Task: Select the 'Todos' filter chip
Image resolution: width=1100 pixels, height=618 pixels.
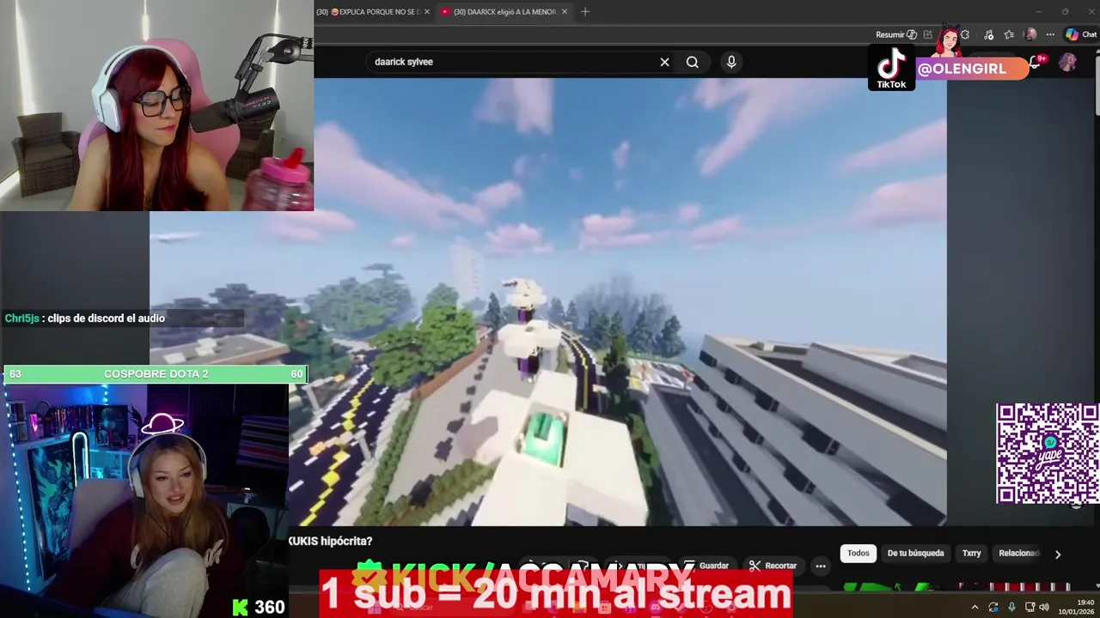Action: (x=859, y=554)
